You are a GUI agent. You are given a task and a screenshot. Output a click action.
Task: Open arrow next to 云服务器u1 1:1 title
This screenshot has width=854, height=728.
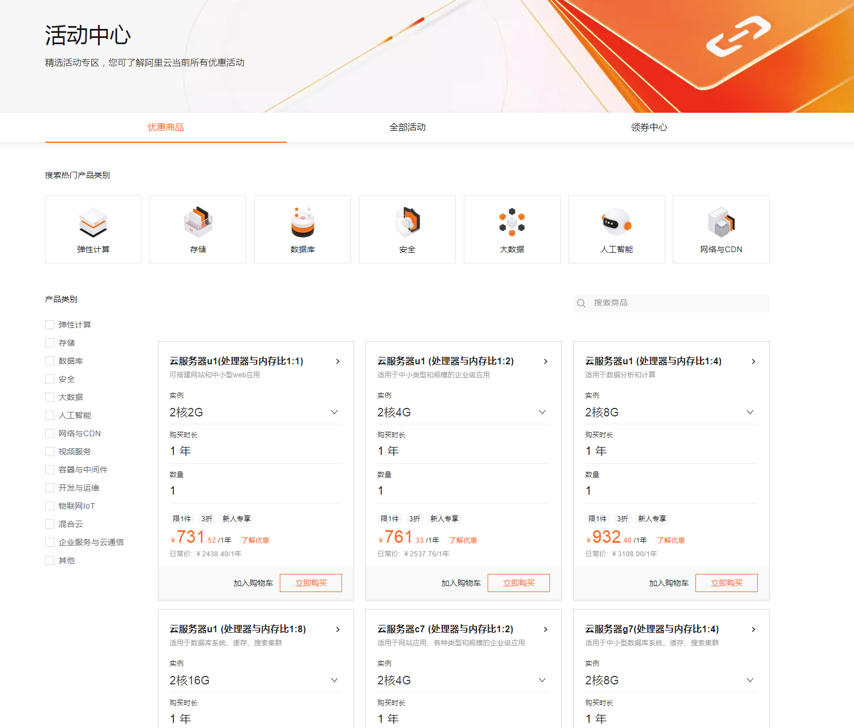coord(338,361)
